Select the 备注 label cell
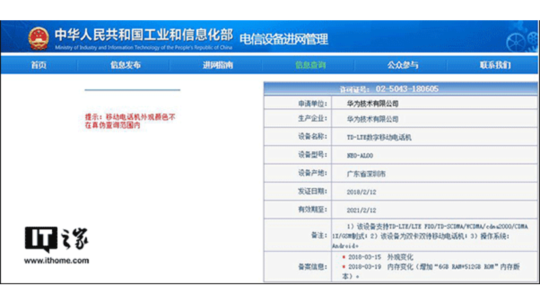 click(x=298, y=235)
